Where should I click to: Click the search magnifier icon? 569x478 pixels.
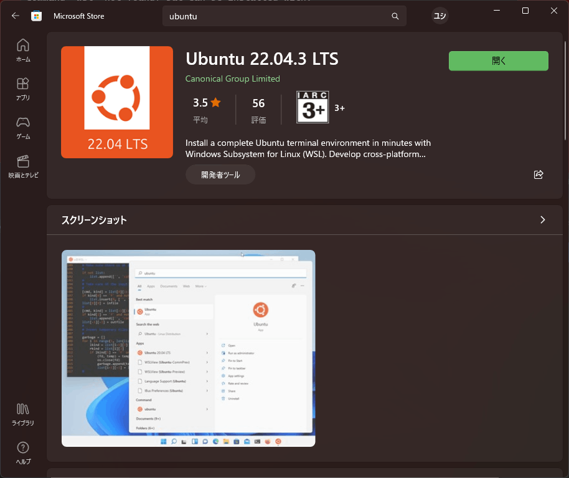(395, 16)
